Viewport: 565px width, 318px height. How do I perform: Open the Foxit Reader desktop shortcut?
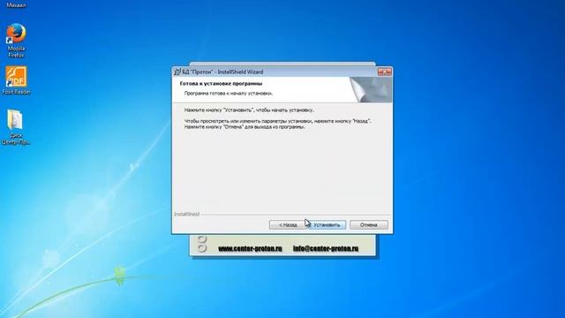(16, 80)
